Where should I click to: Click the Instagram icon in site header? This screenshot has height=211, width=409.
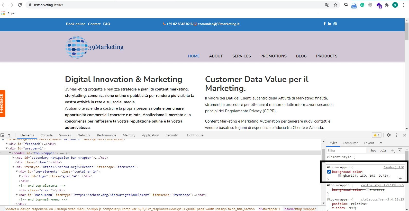[335, 24]
